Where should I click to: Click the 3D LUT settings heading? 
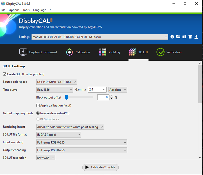(14, 66)
